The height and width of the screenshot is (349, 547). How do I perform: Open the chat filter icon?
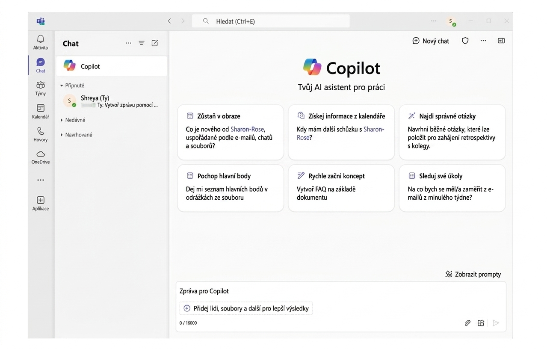point(142,43)
